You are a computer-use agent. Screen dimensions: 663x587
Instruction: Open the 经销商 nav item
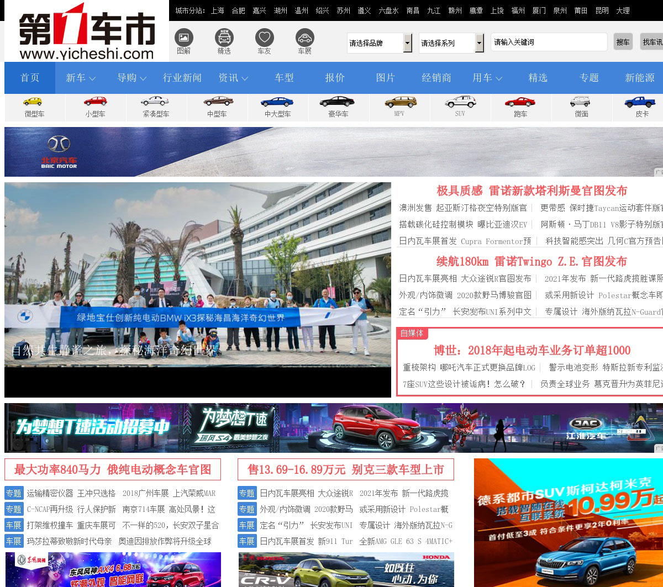(436, 78)
